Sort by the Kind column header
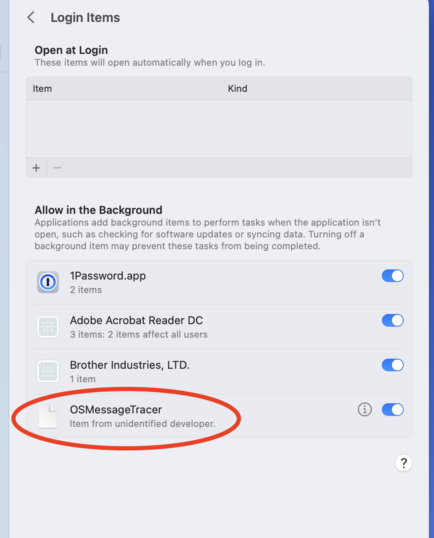434x538 pixels. tap(238, 88)
